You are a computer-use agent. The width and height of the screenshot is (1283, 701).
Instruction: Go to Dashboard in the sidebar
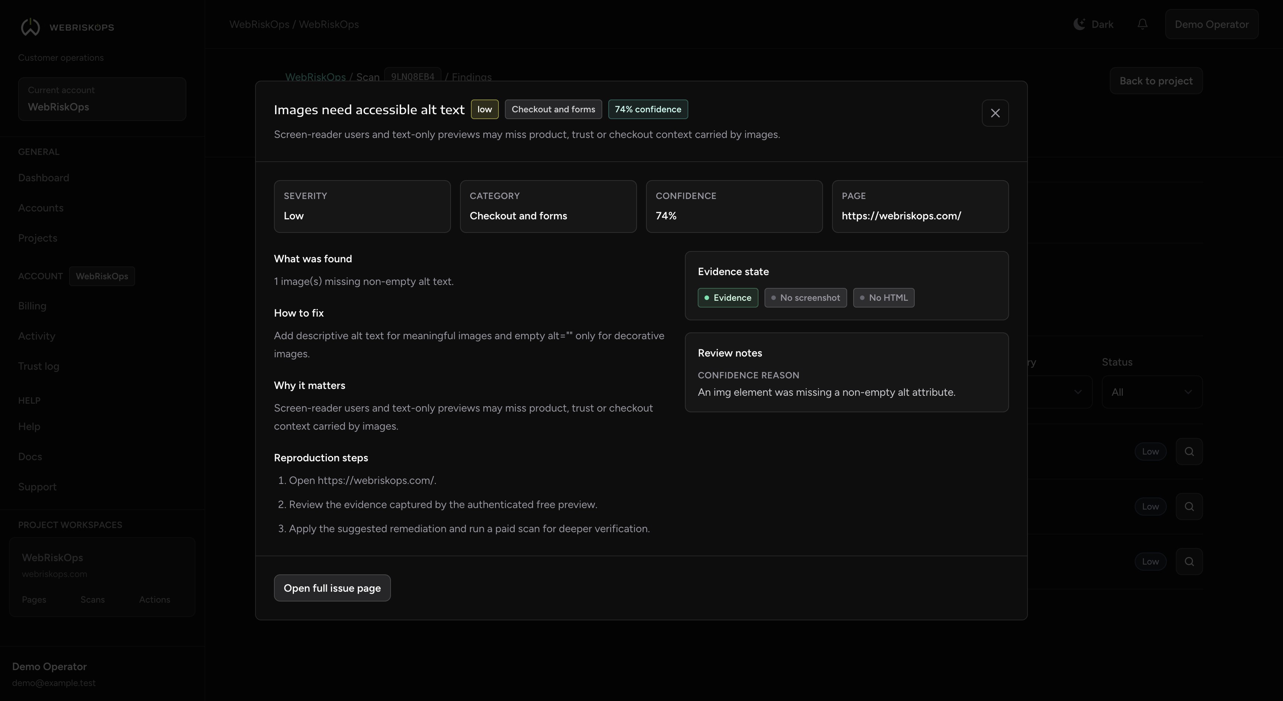pos(43,178)
